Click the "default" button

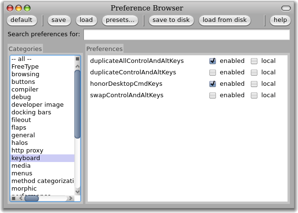point(21,20)
